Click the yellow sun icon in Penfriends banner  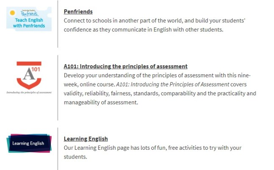pos(13,13)
